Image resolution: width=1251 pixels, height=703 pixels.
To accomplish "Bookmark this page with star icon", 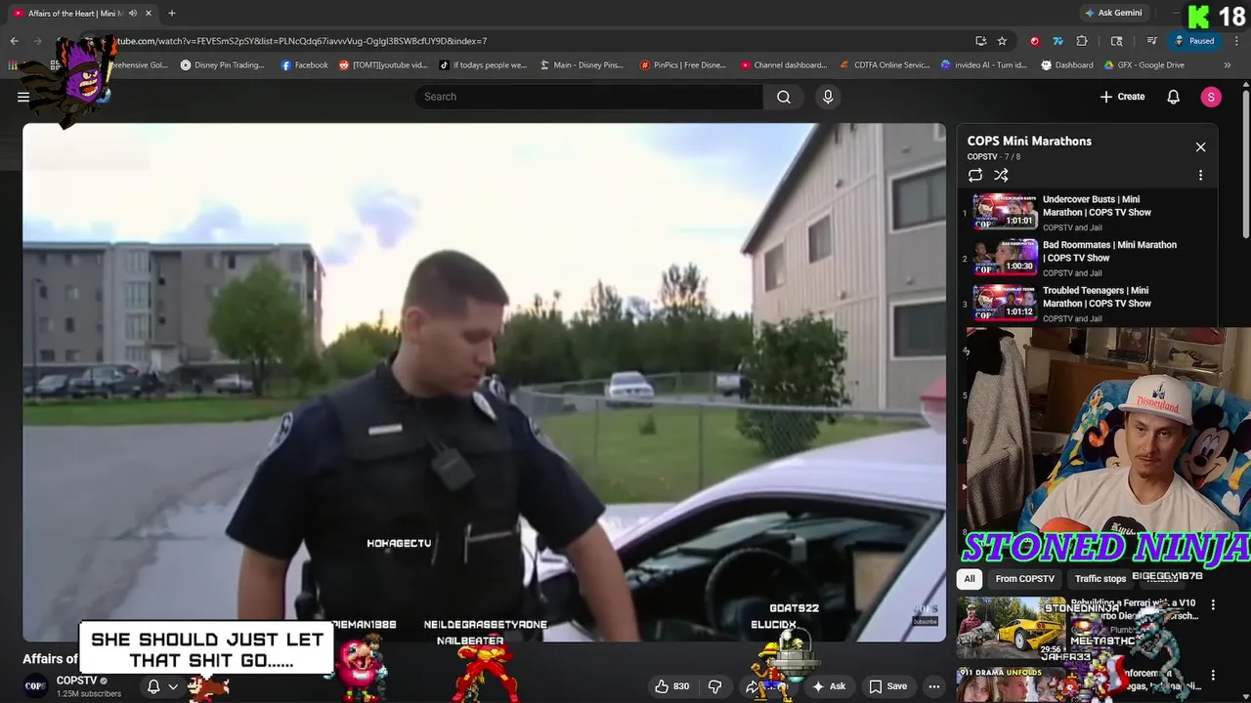I will (x=1002, y=41).
